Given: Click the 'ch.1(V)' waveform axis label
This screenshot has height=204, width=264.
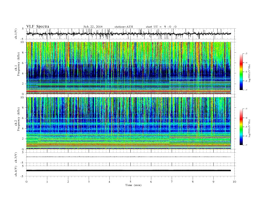Looking at the screenshot, I should [x=16, y=34].
